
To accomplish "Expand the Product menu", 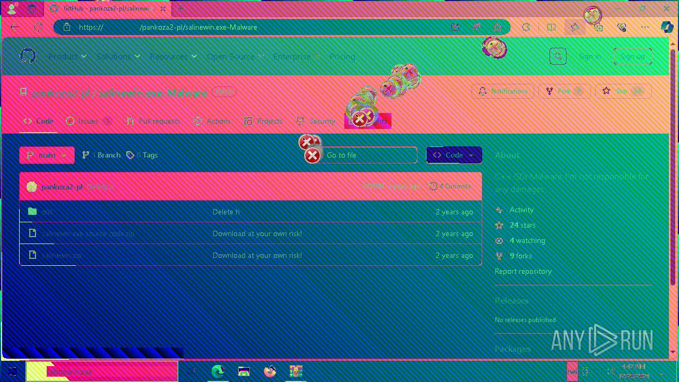I will click(68, 56).
